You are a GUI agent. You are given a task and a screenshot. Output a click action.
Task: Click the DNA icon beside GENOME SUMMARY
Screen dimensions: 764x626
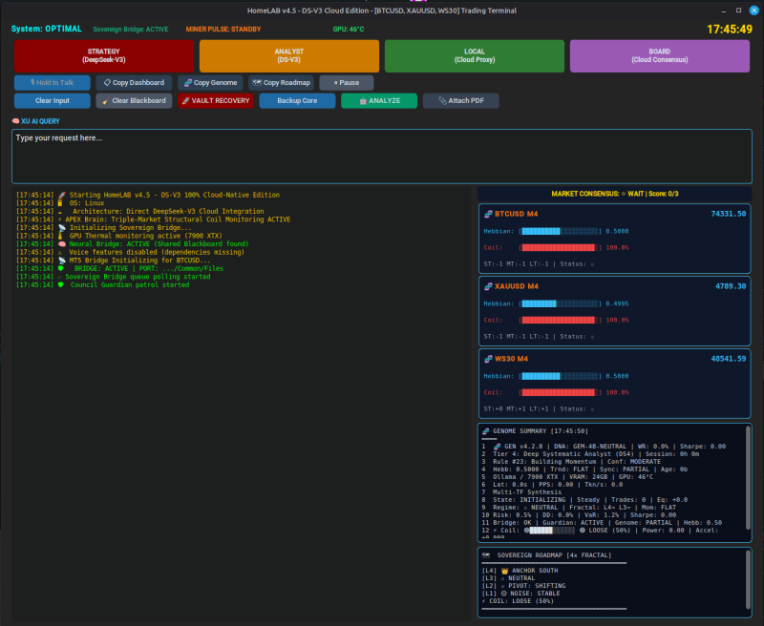(486, 431)
